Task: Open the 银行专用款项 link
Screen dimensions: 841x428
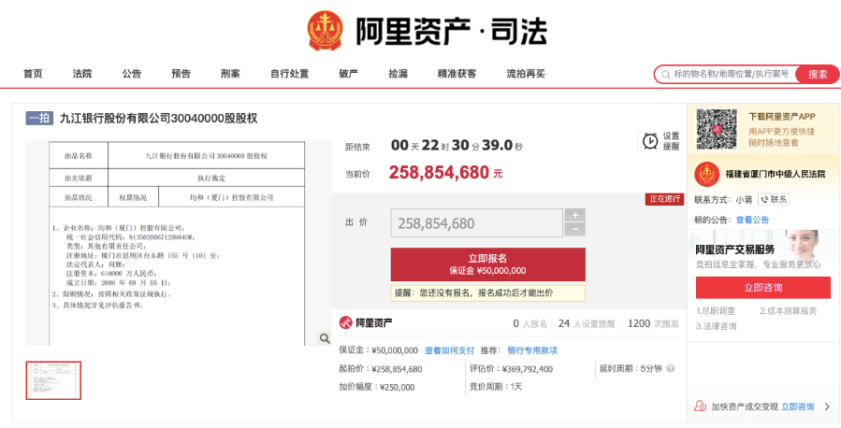Action: click(532, 350)
